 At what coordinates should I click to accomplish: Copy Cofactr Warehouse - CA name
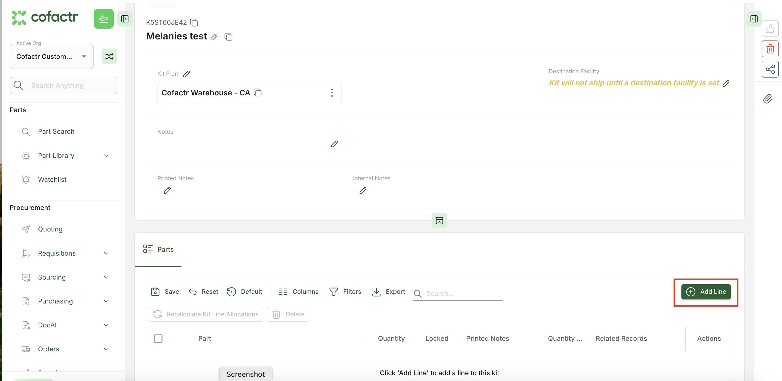(x=258, y=92)
